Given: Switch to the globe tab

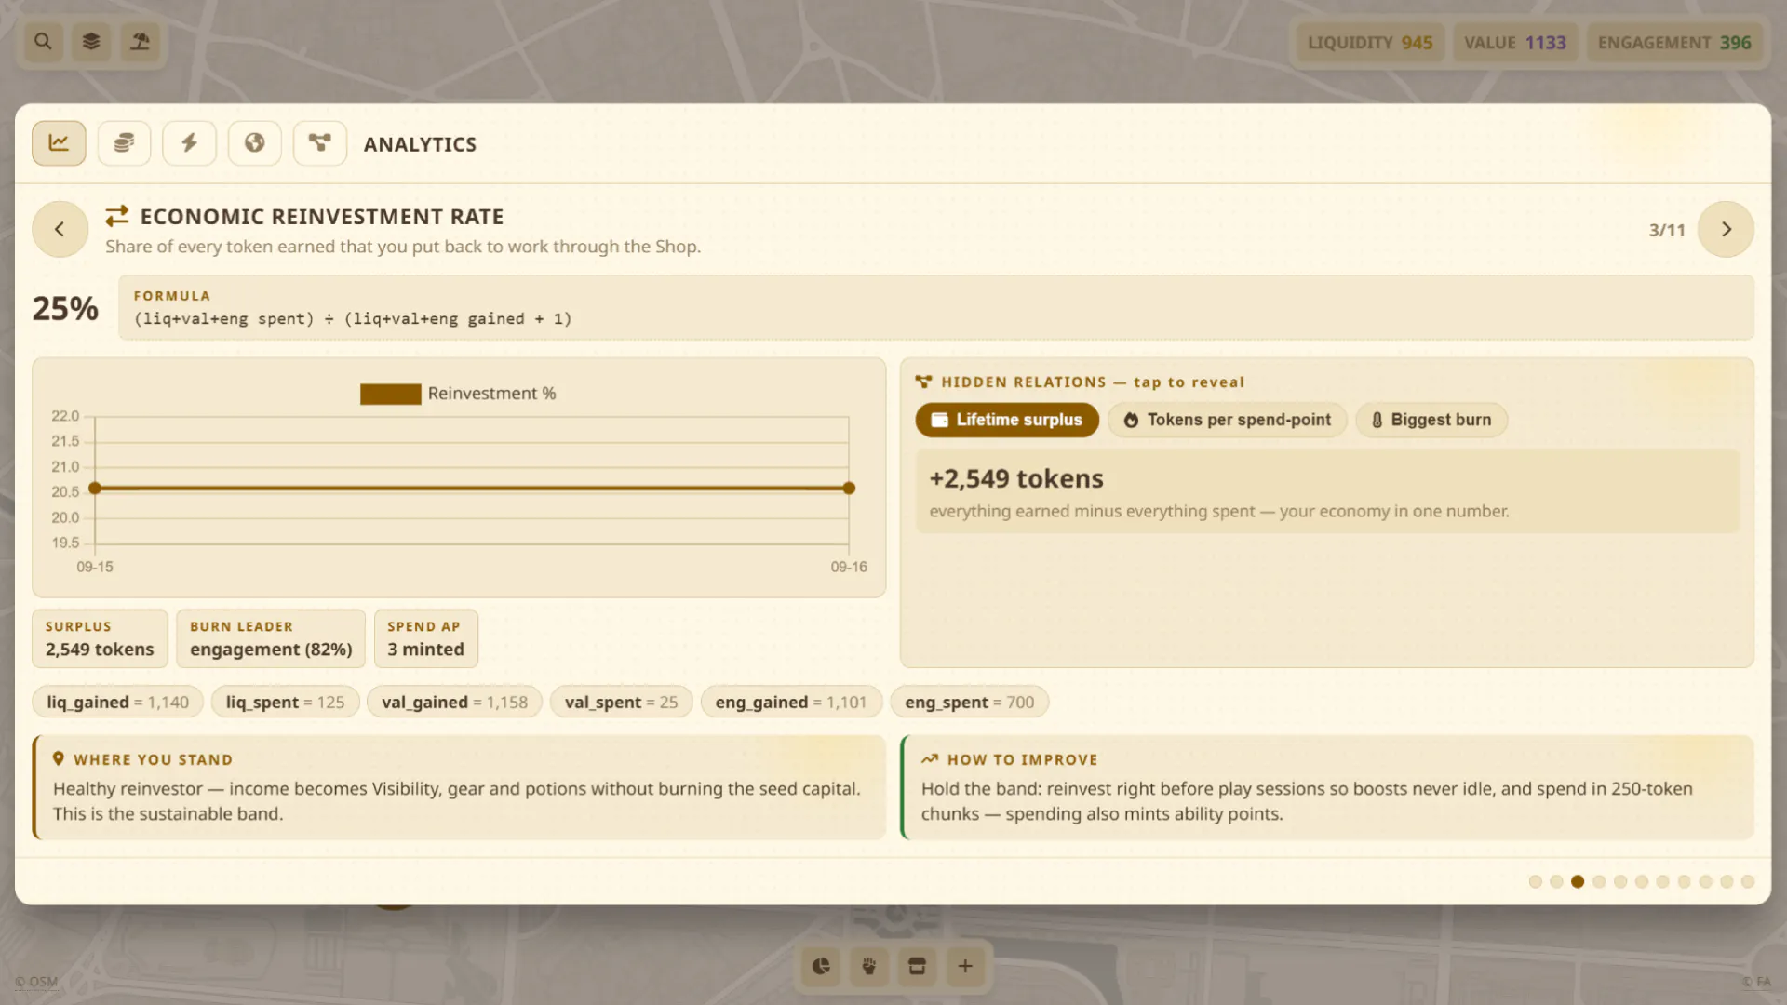Looking at the screenshot, I should [x=254, y=143].
